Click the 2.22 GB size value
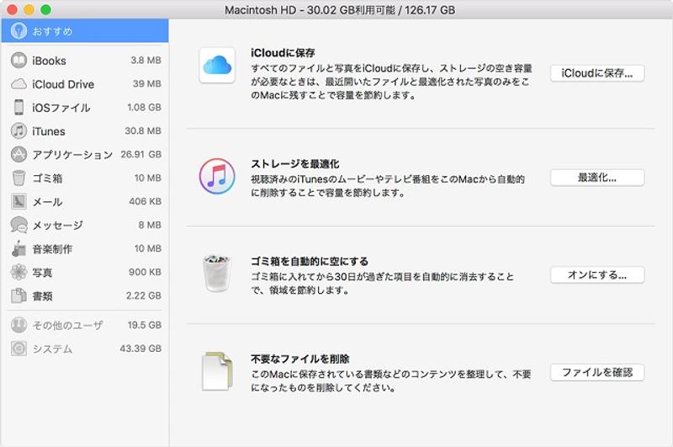 [x=144, y=295]
